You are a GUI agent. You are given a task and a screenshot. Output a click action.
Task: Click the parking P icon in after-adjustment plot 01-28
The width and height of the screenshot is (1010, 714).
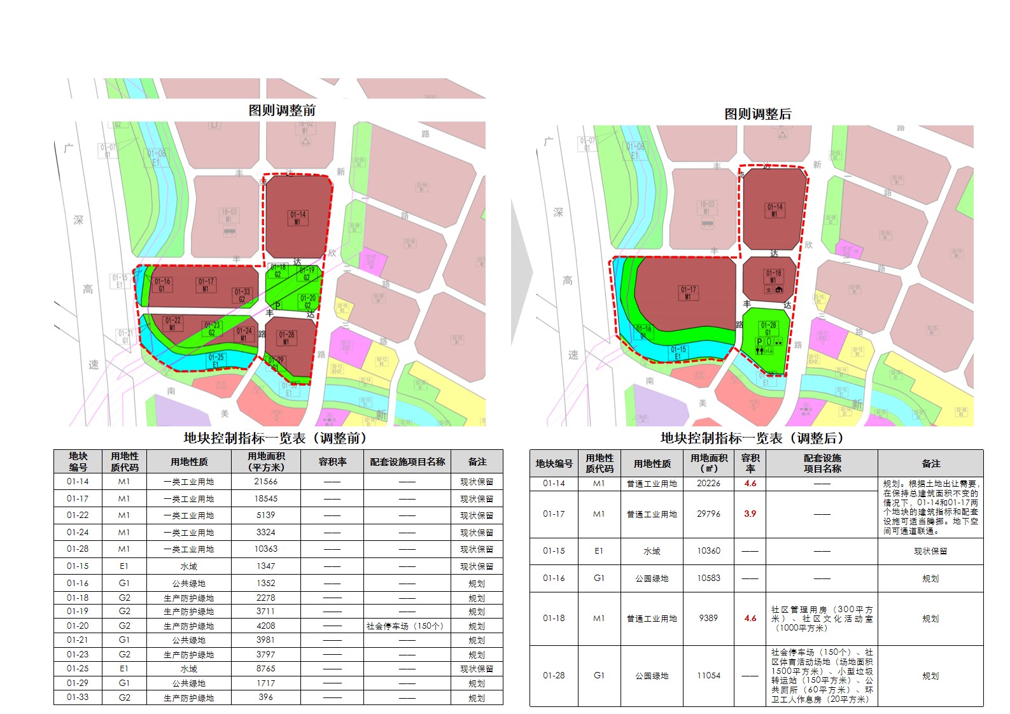759,342
